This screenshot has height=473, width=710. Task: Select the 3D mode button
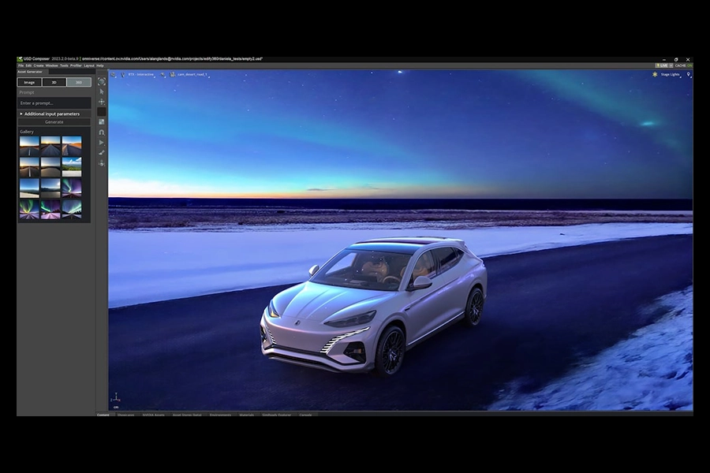click(x=54, y=82)
